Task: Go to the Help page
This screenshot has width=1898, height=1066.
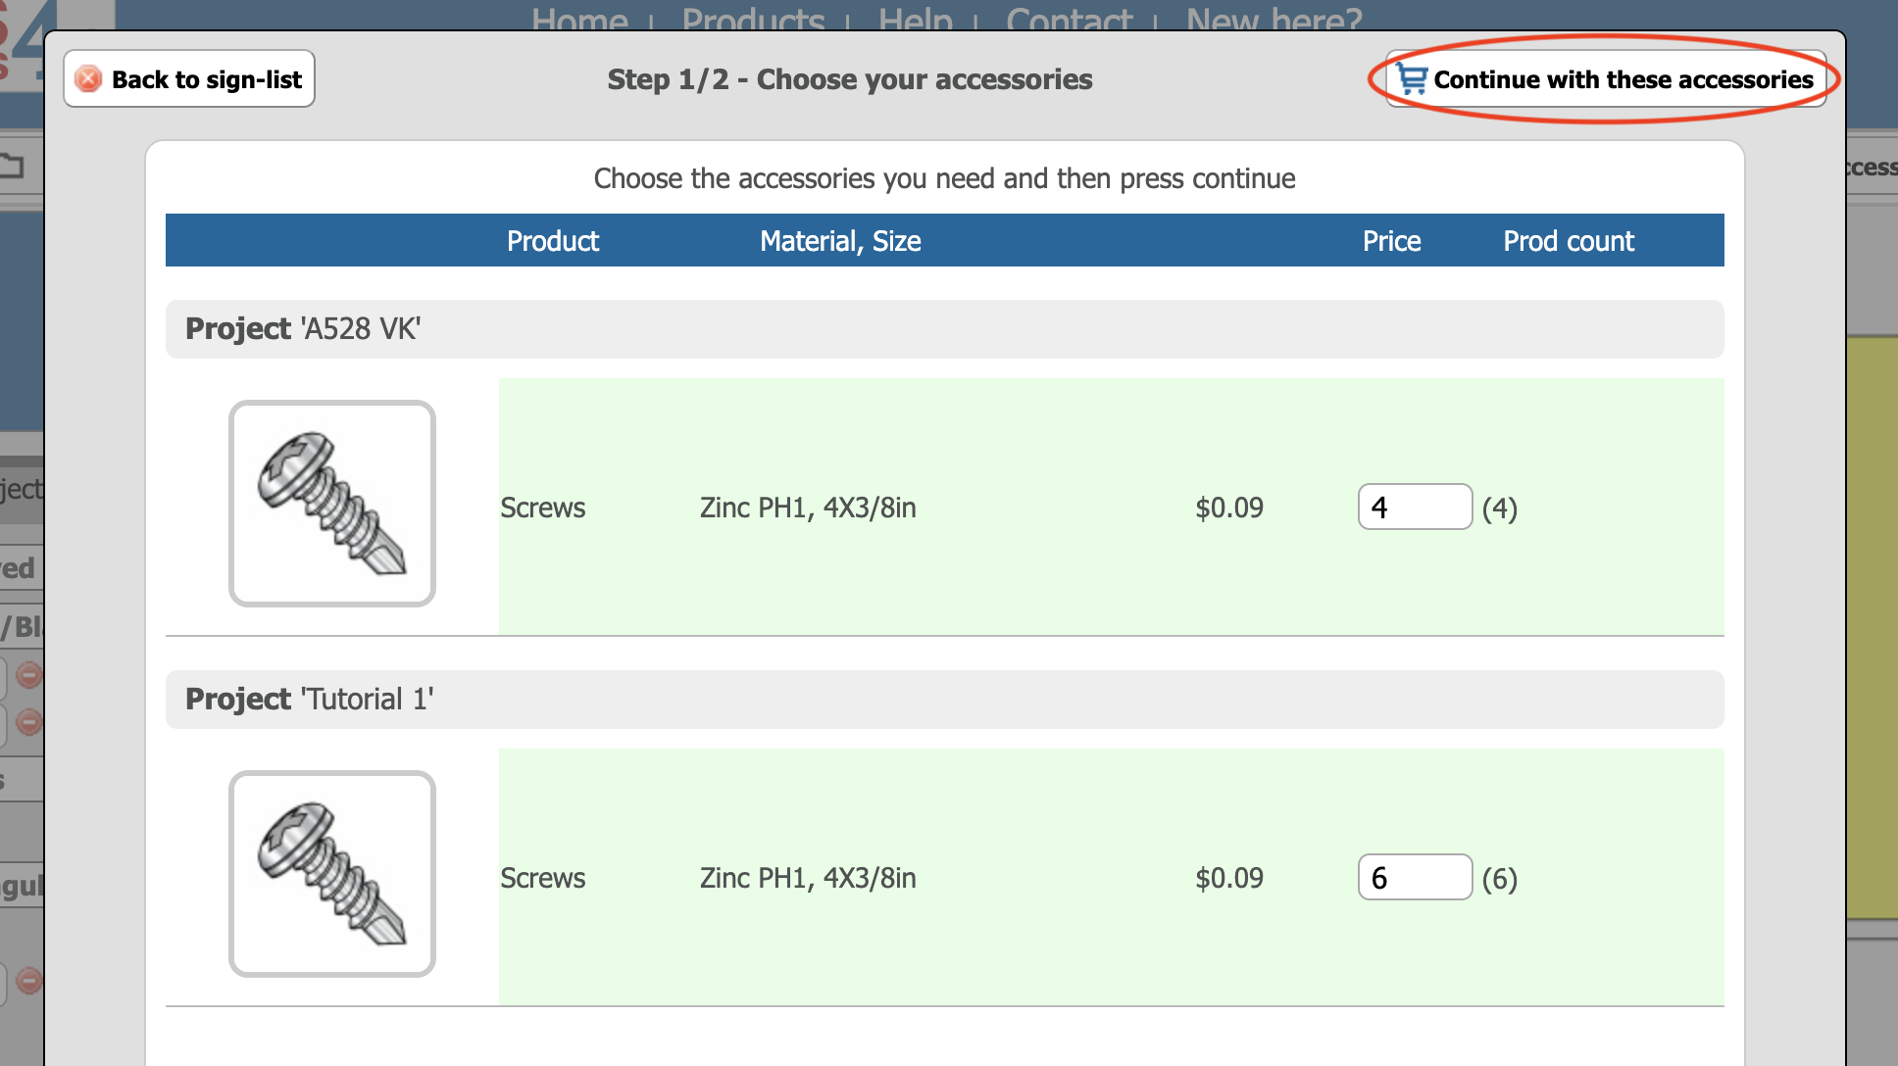Action: 915,18
